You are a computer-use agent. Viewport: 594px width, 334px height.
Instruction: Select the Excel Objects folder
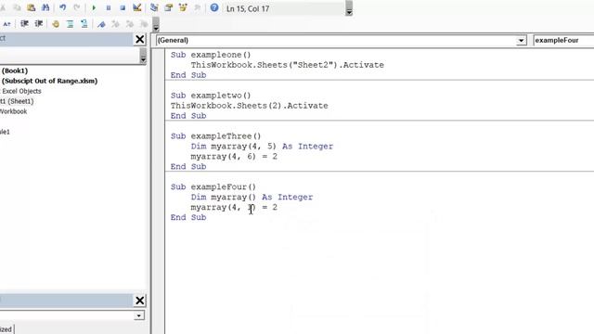point(21,91)
